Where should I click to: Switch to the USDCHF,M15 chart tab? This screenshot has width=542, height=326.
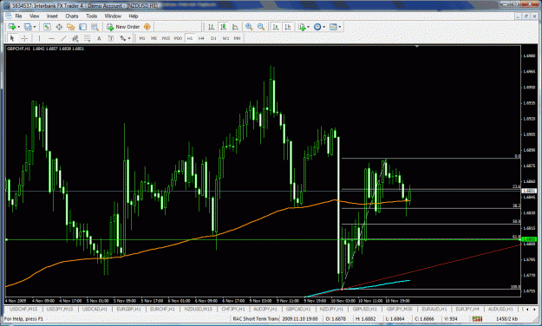click(x=23, y=309)
